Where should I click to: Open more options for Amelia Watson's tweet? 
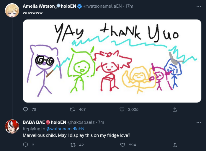tap(199, 6)
